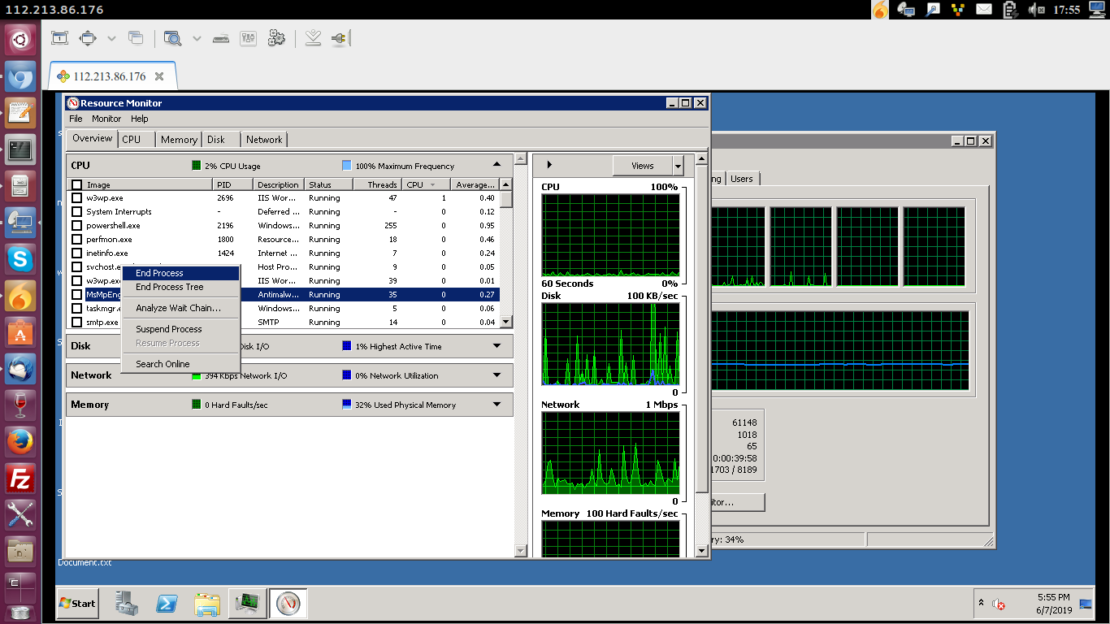
Task: Click the Remmina fullscreen toggle icon
Action: point(59,38)
